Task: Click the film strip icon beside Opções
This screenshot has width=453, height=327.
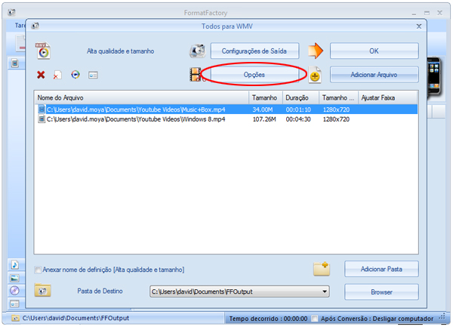Action: click(x=197, y=74)
